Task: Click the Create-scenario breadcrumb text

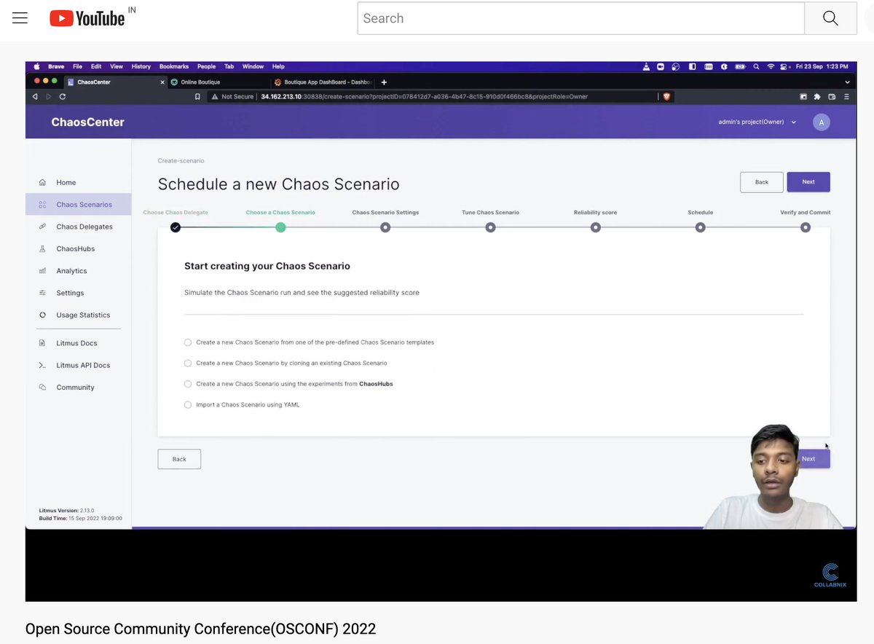Action: click(181, 160)
